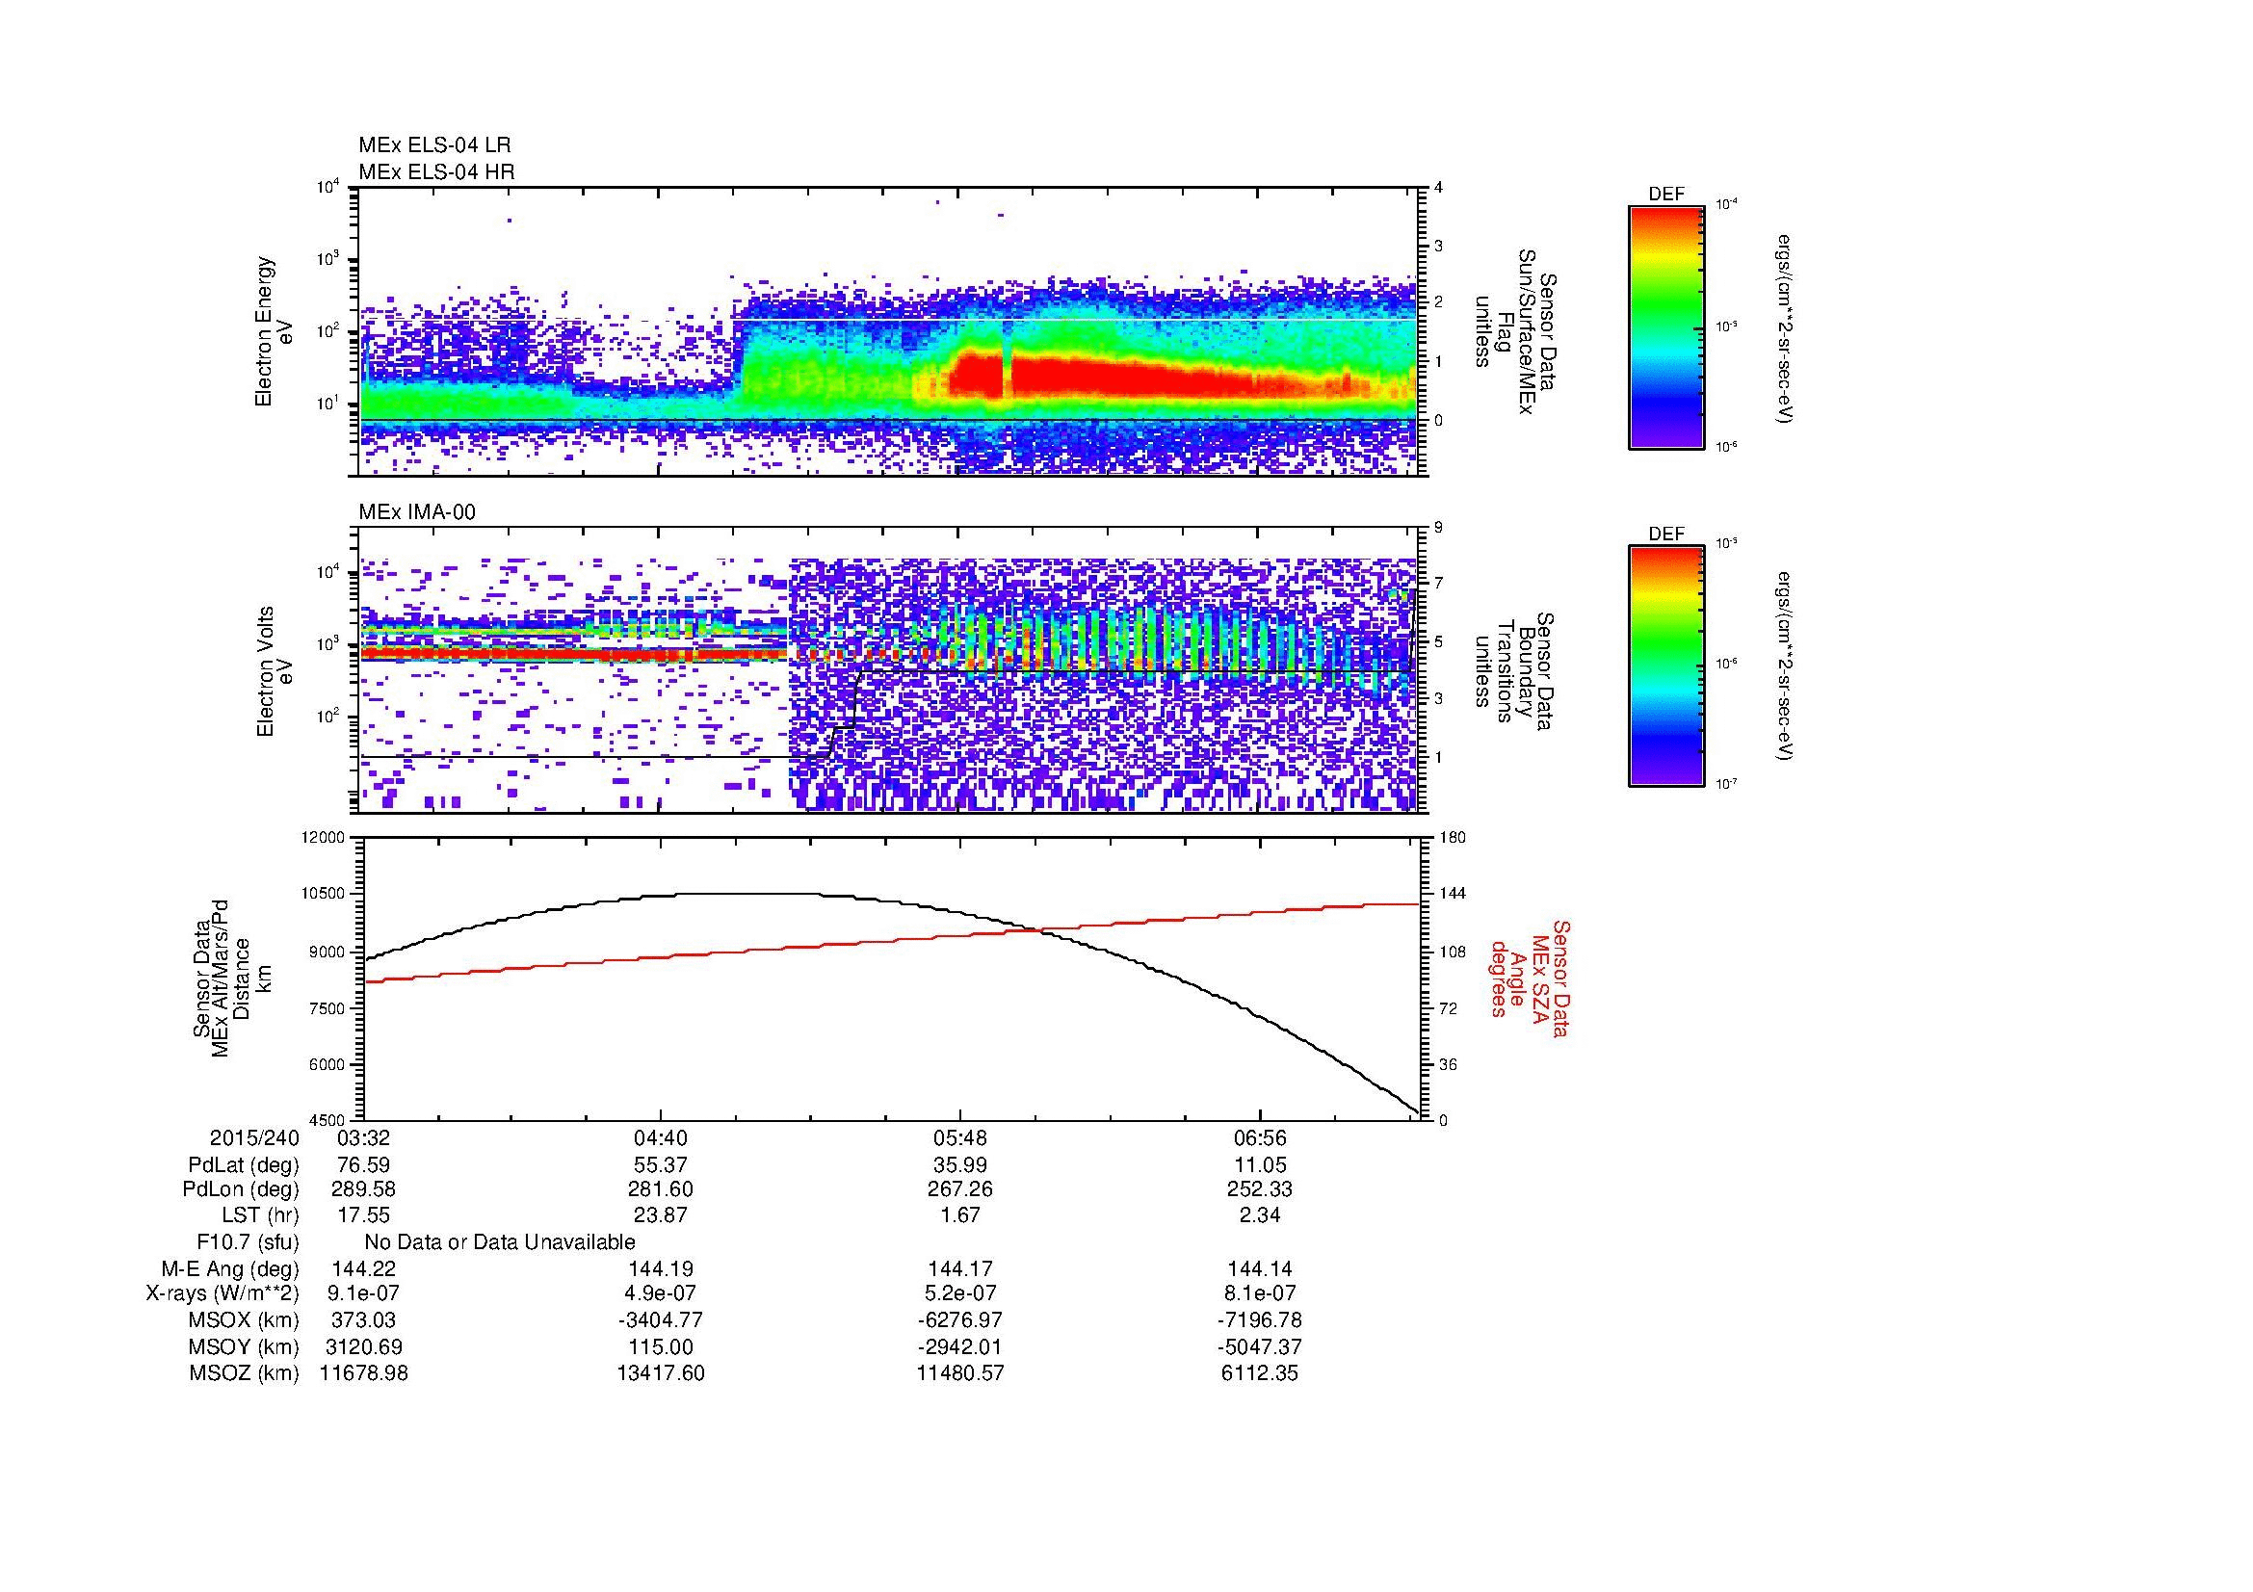Click MSOX value 373.03

click(x=363, y=1320)
